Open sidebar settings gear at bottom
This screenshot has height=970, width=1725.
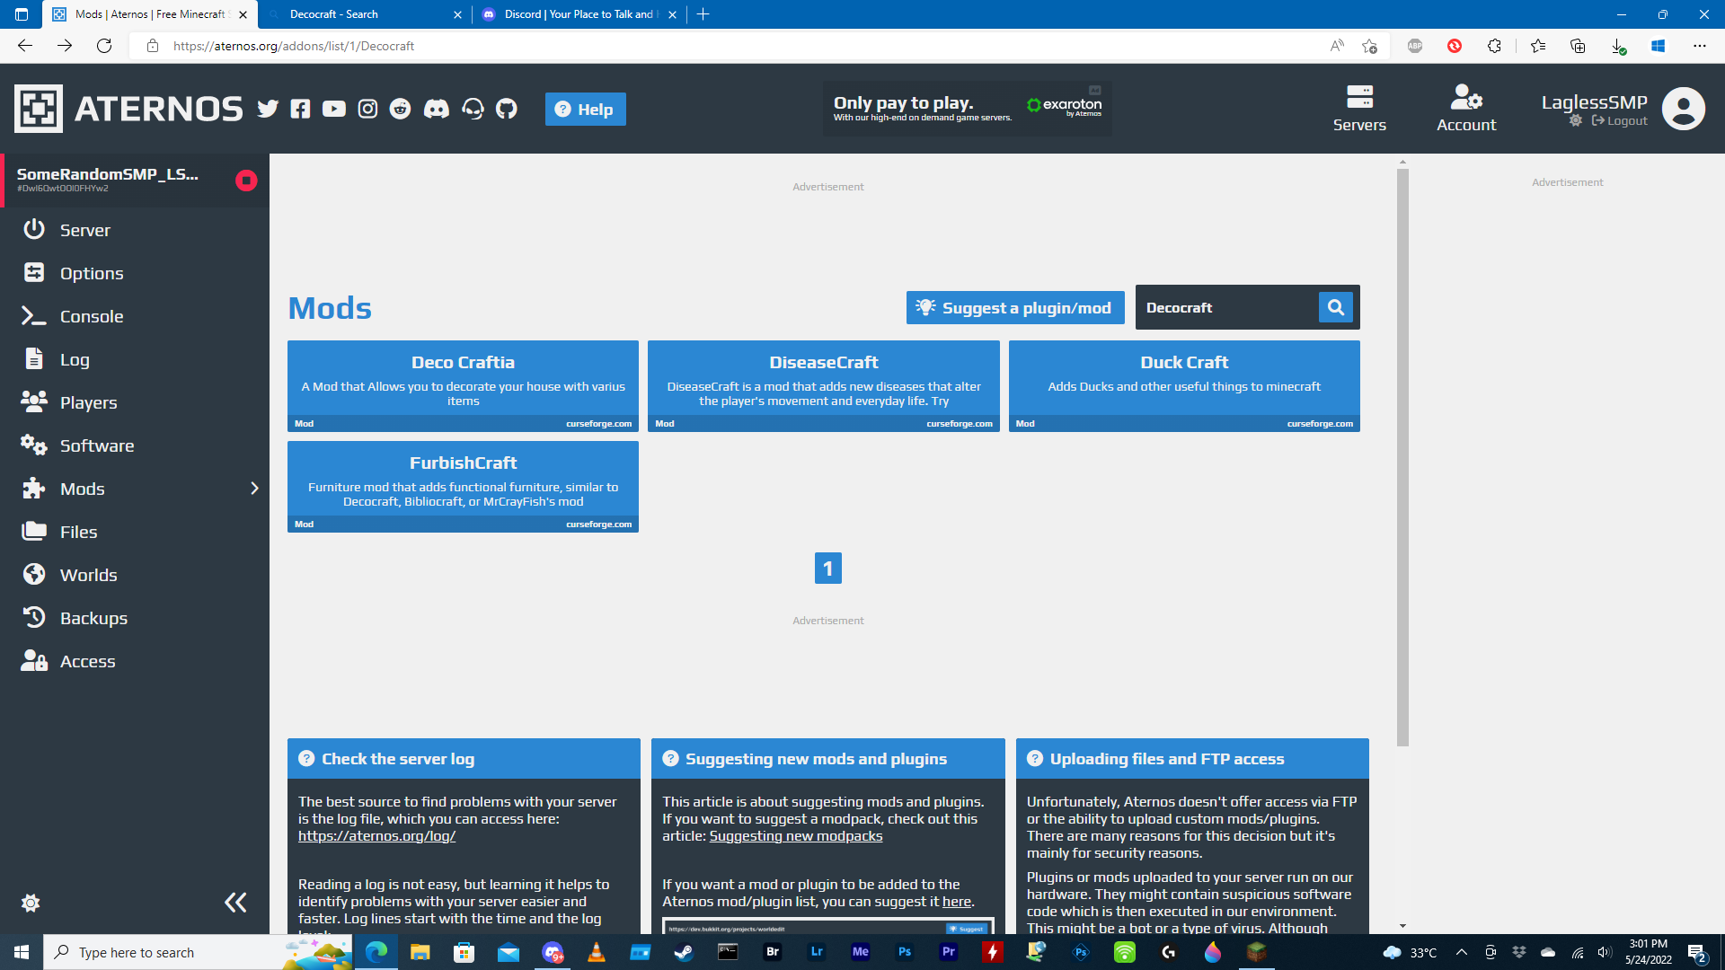(31, 903)
